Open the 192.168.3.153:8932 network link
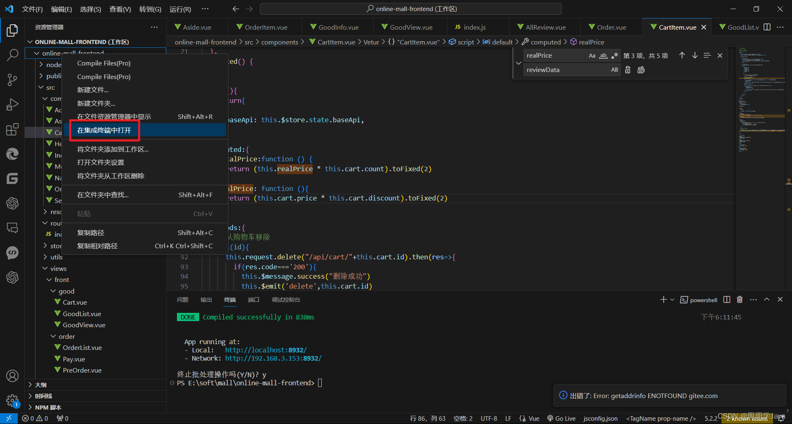 pos(273,358)
